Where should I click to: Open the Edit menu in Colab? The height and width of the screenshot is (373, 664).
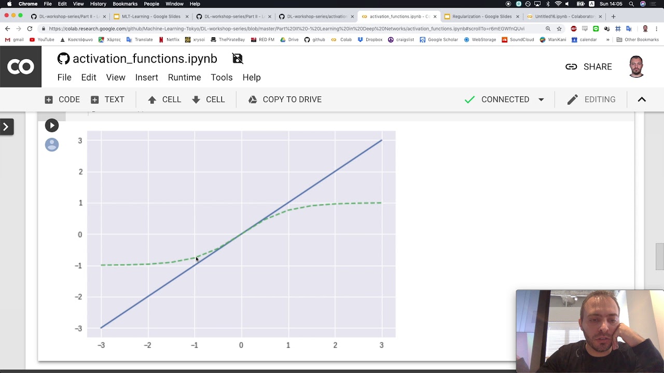pyautogui.click(x=89, y=77)
